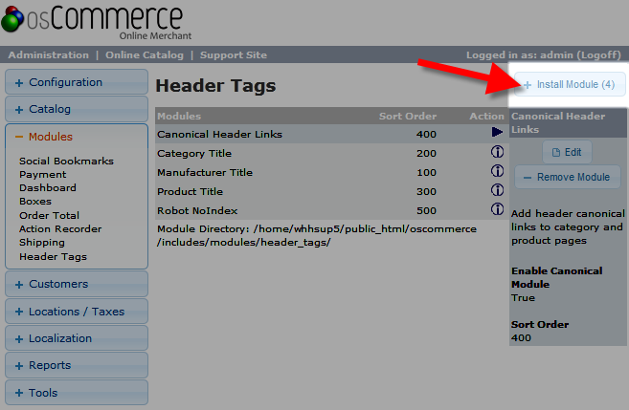Expand the Localization section
The width and height of the screenshot is (629, 410).
(x=77, y=338)
